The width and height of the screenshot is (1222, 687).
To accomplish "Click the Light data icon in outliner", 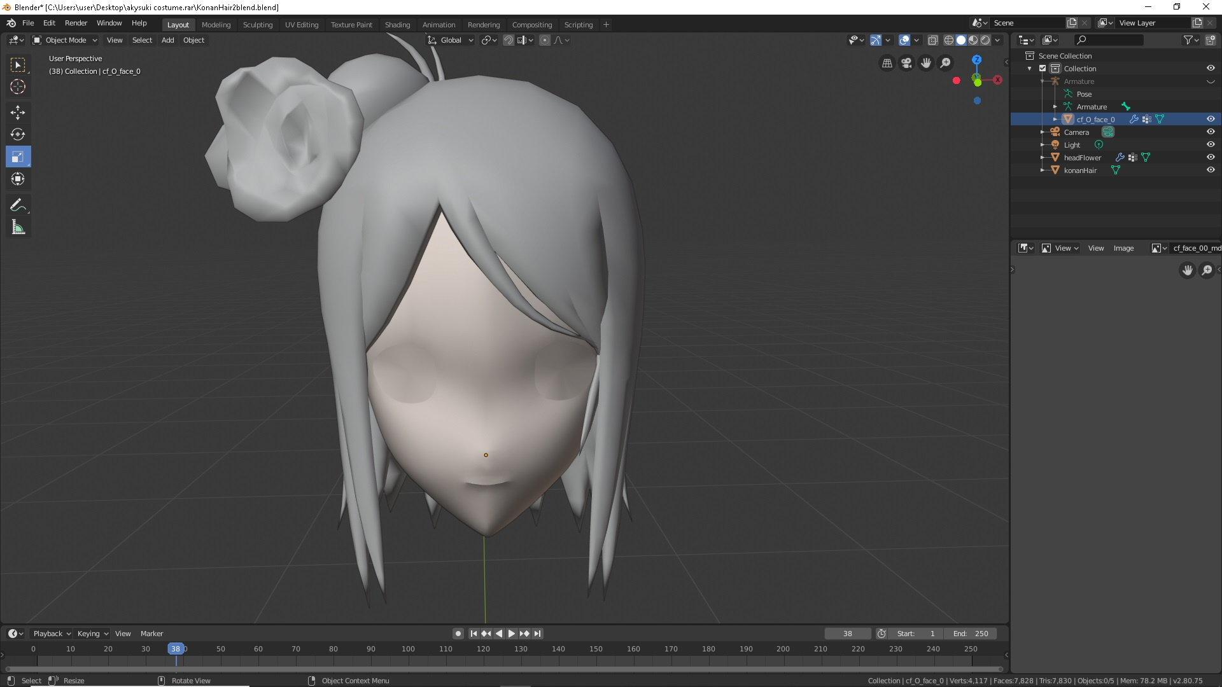I will pos(1099,145).
